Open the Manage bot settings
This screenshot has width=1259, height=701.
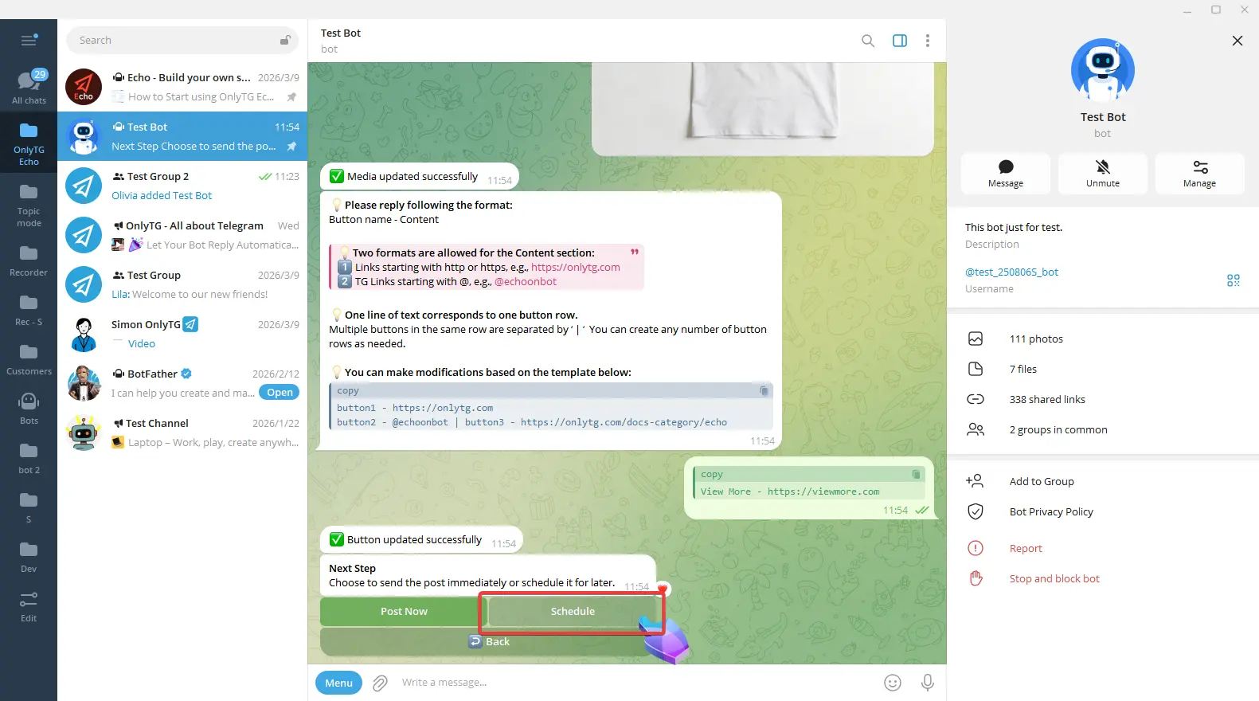coord(1198,173)
